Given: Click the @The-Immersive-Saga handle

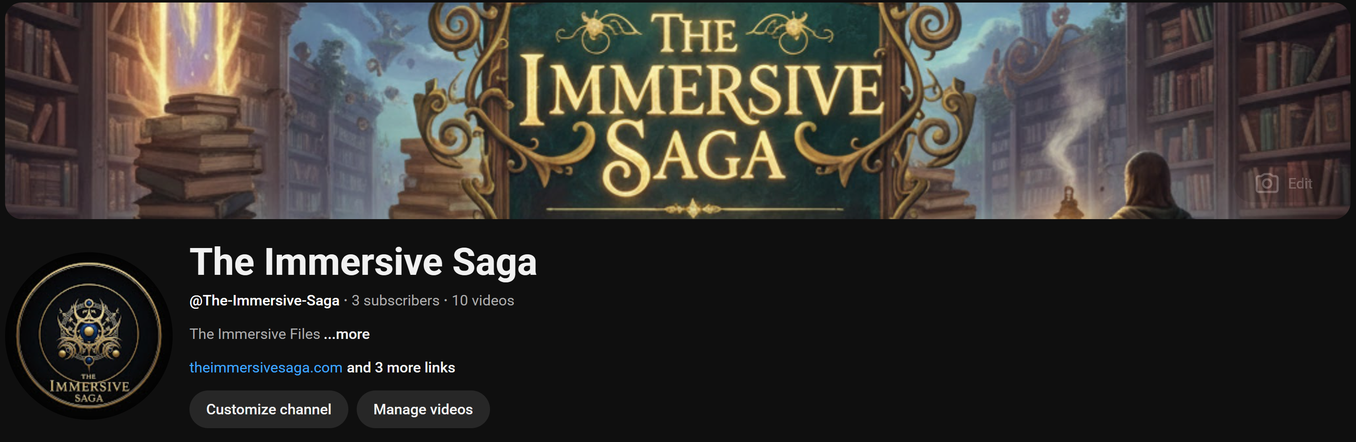Looking at the screenshot, I should 264,300.
